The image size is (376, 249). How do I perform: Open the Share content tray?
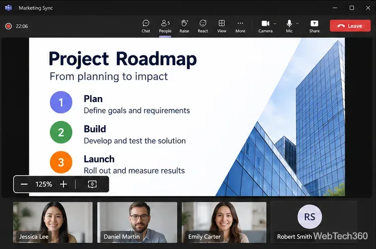coord(314,26)
